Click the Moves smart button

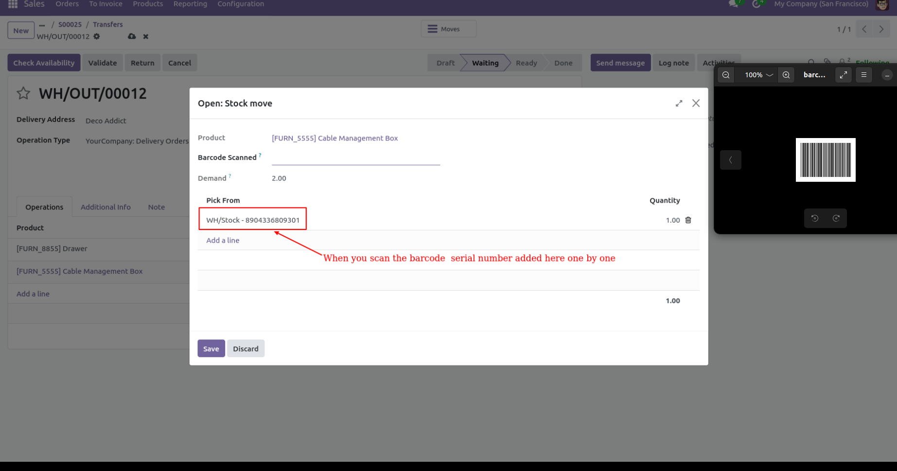[448, 29]
